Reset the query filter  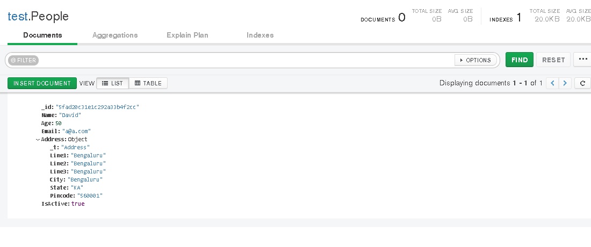pos(553,60)
